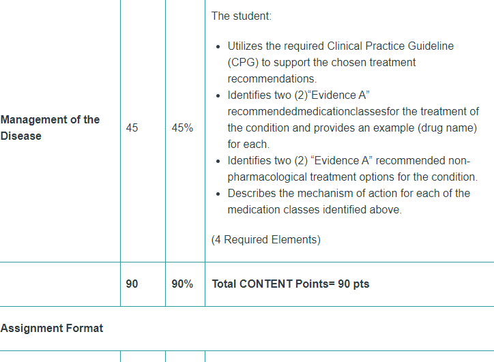The width and height of the screenshot is (494, 362).
Task: Click the bold 90% total cell
Action: point(182,284)
